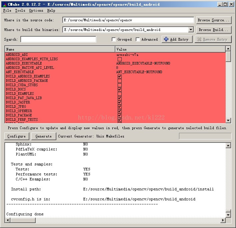The image size is (236, 228).
Task: Click the ANDROID_EXECUTABLE-NOTFOUND value
Action: click(x=143, y=63)
